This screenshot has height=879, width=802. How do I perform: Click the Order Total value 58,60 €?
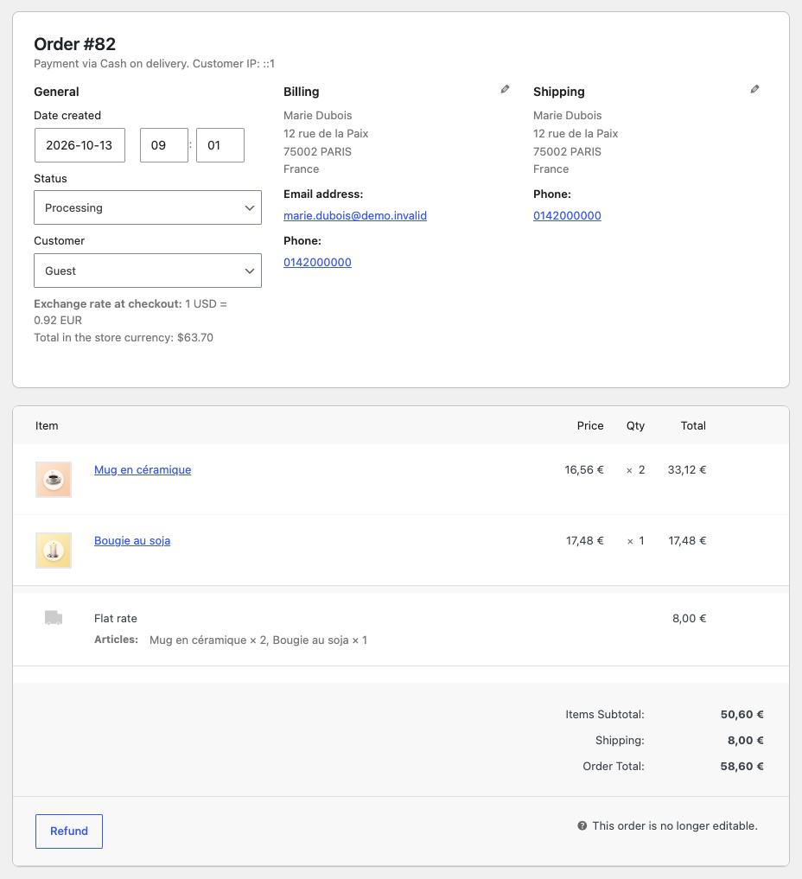point(742,766)
